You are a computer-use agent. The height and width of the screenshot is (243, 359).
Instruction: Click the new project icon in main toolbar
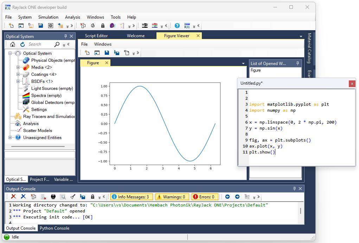click(11, 26)
